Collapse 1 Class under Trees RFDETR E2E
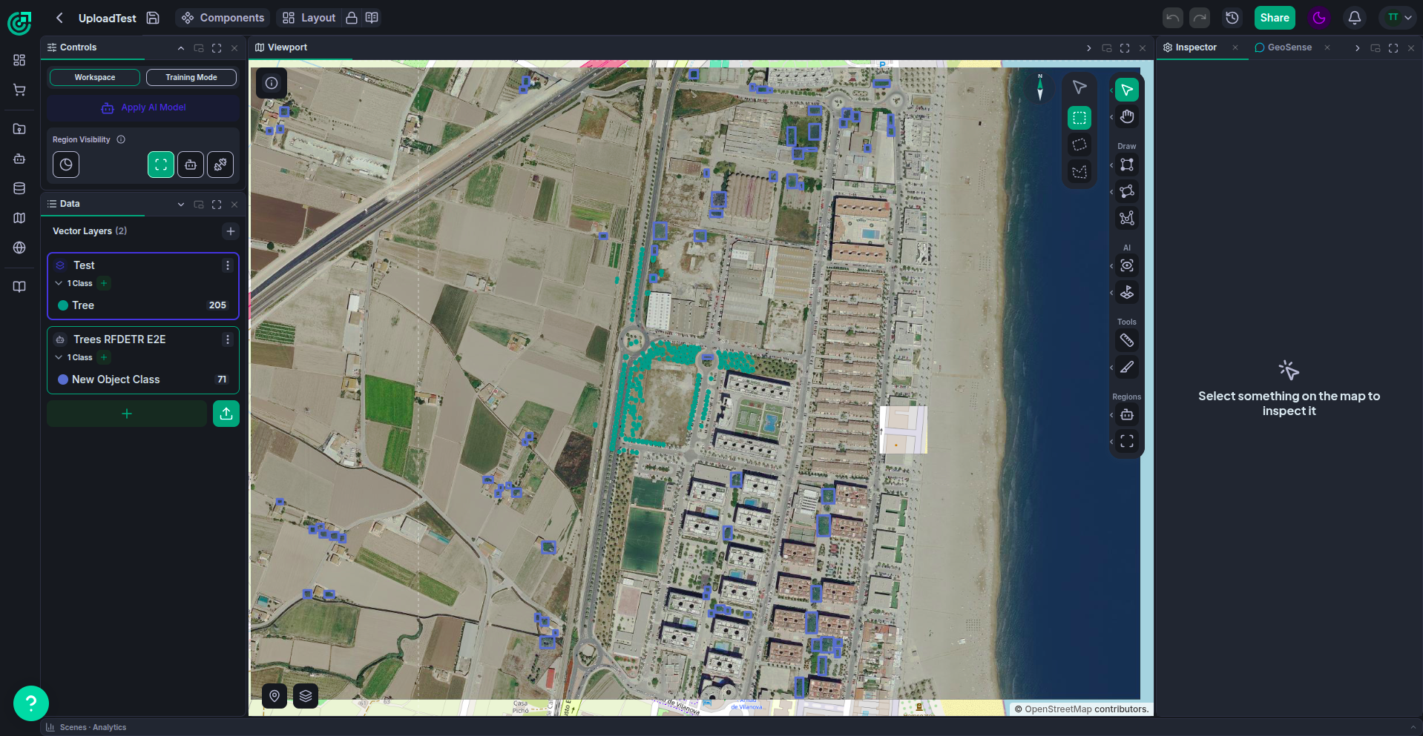The width and height of the screenshot is (1423, 736). [59, 357]
